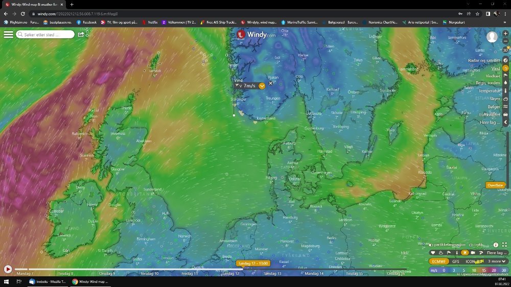Click the Bølger label
511x287 pixels.
(x=494, y=107)
